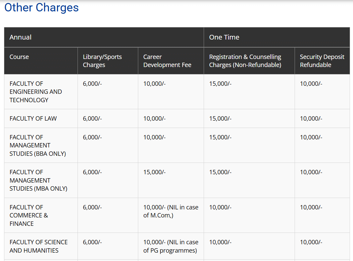The image size is (353, 261).
Task: Click the "Other Charges" heading
Action: click(x=41, y=7)
